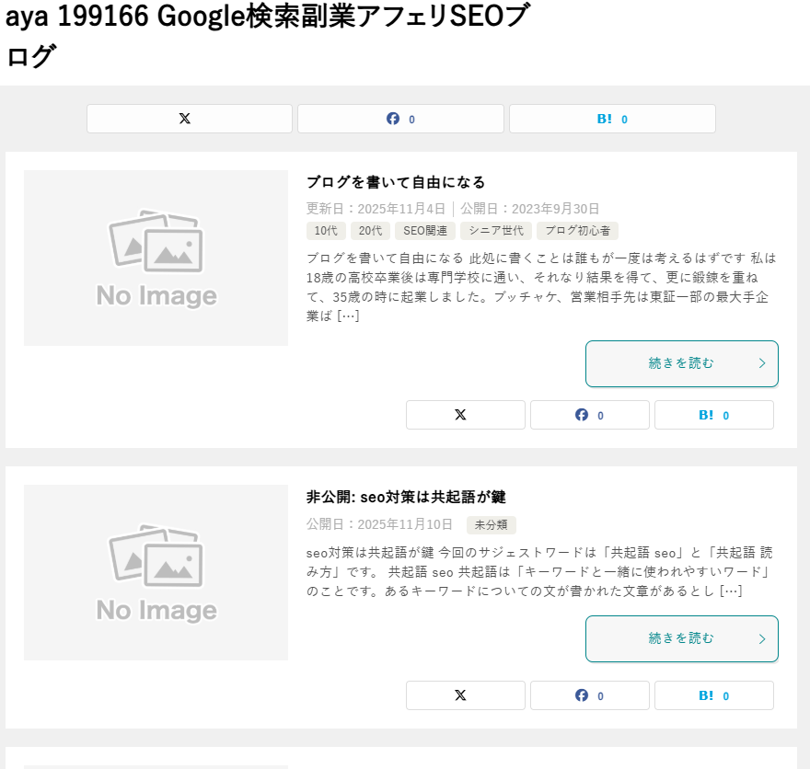Image resolution: width=810 pixels, height=769 pixels.
Task: Open the ブログを書いて自由になる article title
Action: coord(396,182)
